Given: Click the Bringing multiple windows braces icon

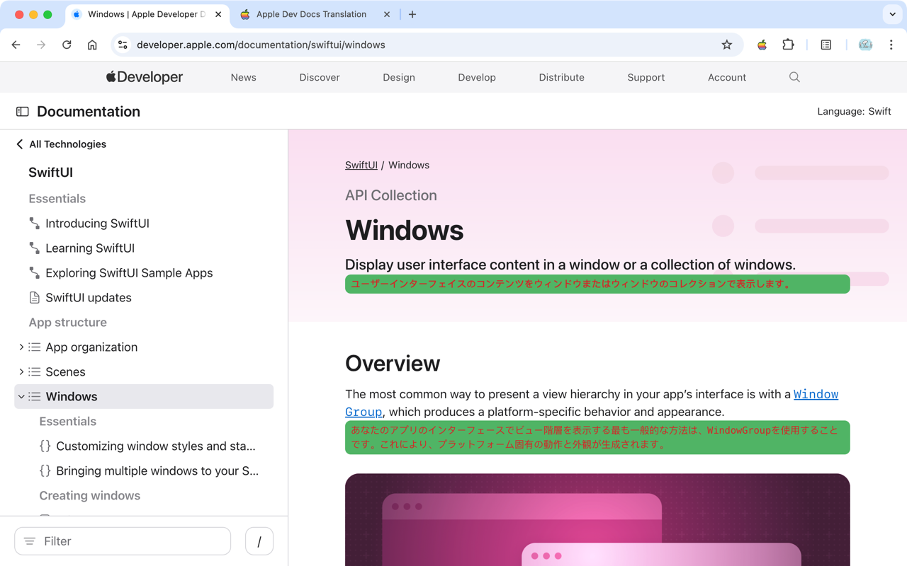Looking at the screenshot, I should coord(45,471).
